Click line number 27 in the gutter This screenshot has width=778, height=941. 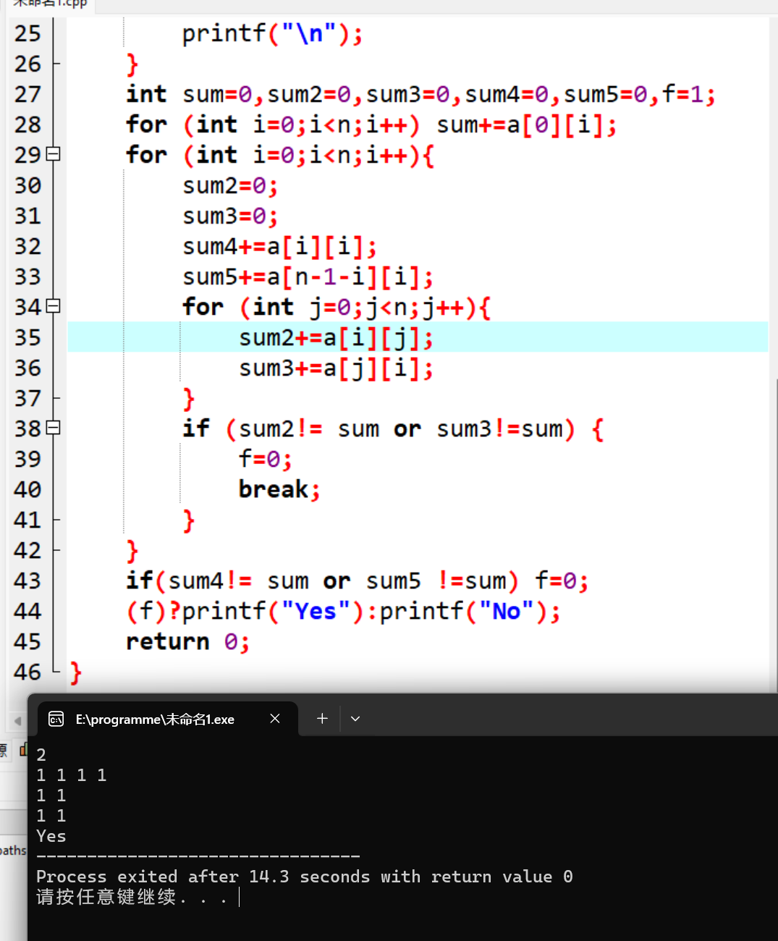pos(28,94)
